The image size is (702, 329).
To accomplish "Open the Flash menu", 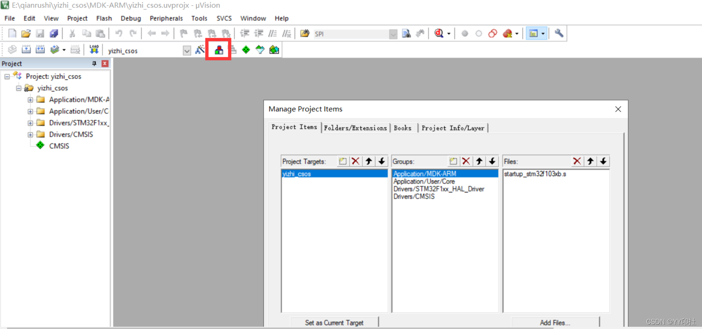I will point(104,18).
